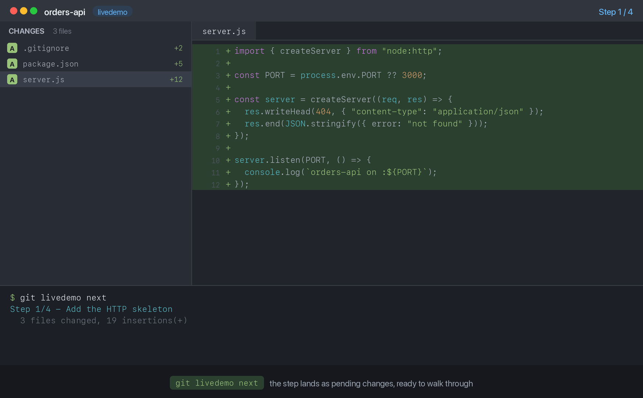Click the +5 insertions count for package.json
Image resolution: width=643 pixels, height=398 pixels.
click(x=178, y=64)
